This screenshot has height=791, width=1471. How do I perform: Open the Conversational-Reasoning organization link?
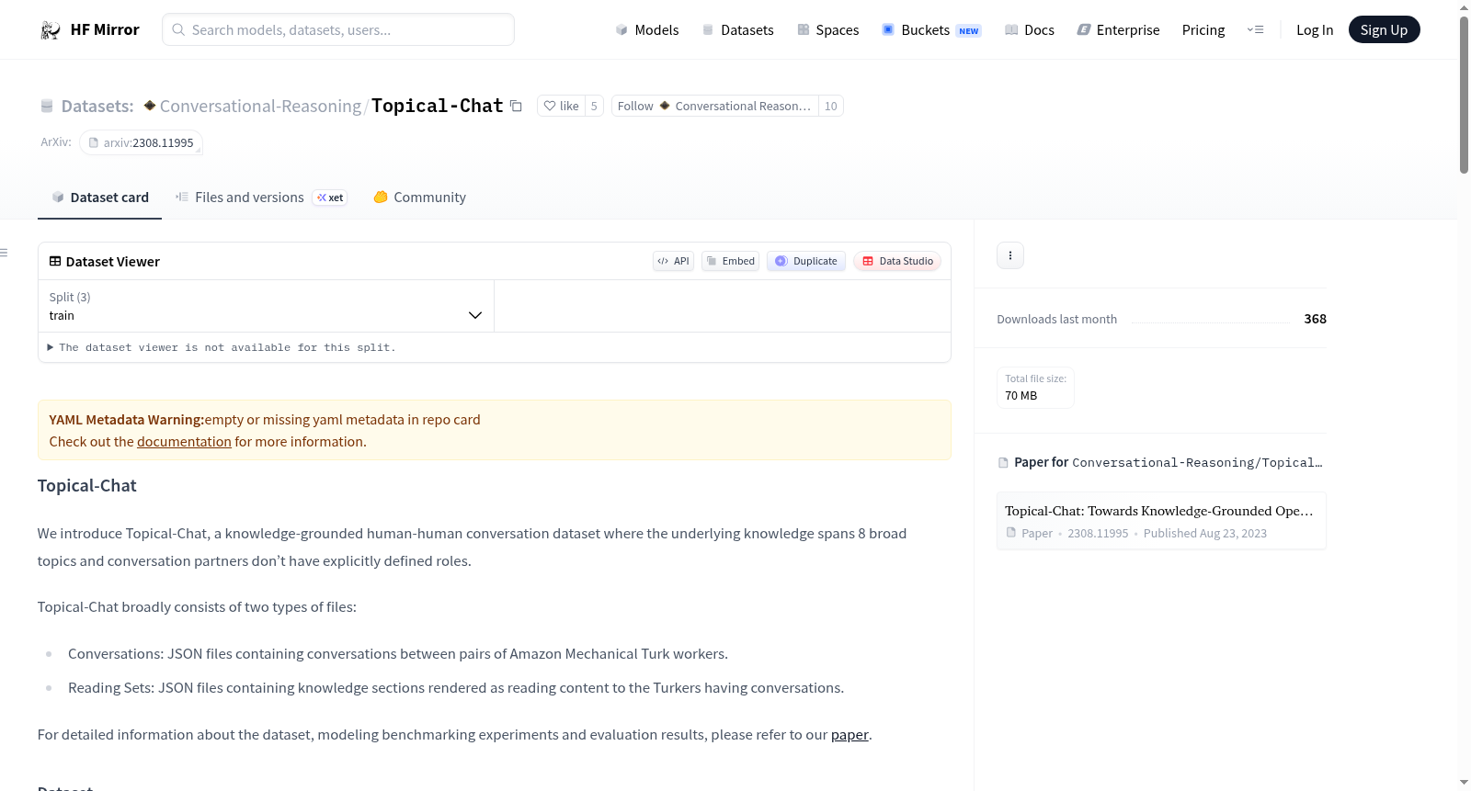261,107
